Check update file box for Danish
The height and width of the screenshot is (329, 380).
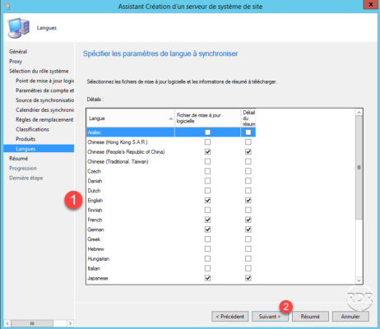pyautogui.click(x=207, y=181)
